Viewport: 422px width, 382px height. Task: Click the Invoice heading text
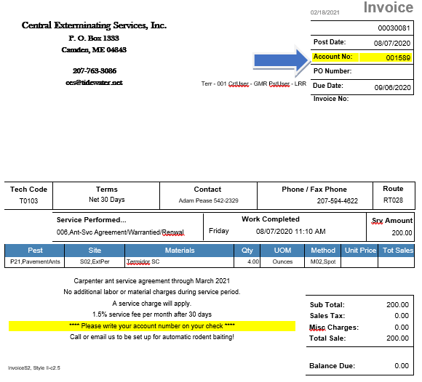388,7
